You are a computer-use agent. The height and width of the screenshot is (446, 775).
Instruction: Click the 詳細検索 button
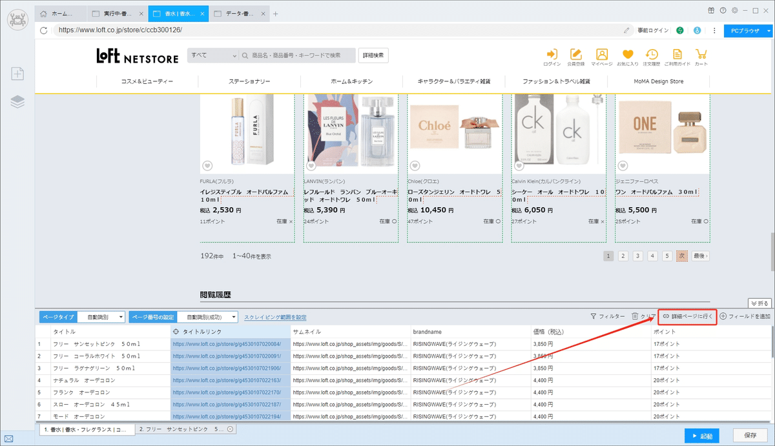coord(373,56)
